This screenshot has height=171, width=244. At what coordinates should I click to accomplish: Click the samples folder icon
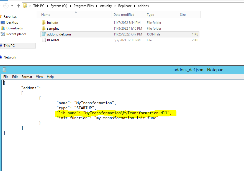(43, 29)
